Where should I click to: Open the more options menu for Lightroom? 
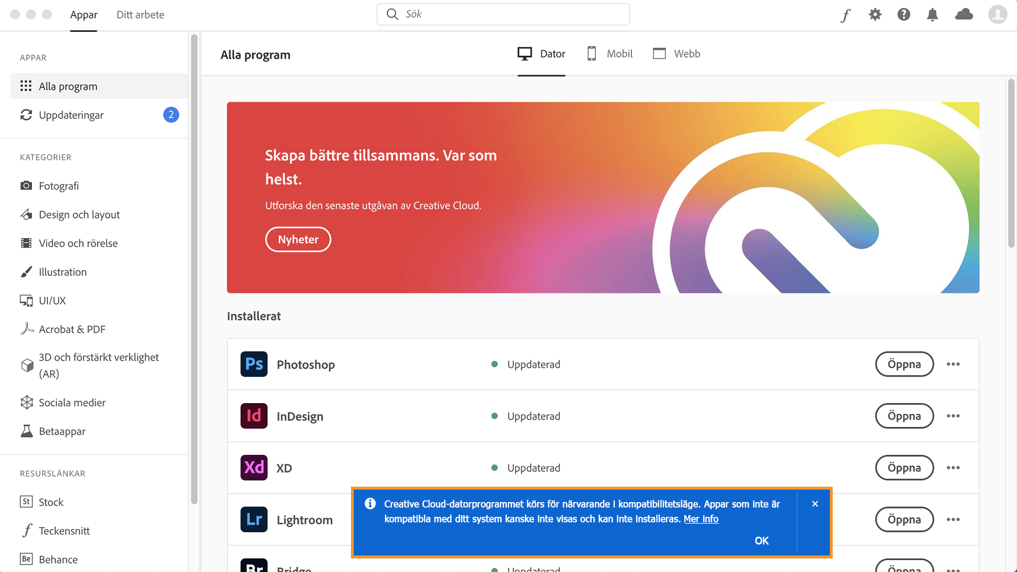(x=953, y=519)
